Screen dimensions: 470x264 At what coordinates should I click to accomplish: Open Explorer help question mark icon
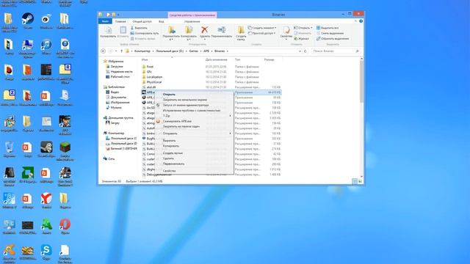pos(361,21)
